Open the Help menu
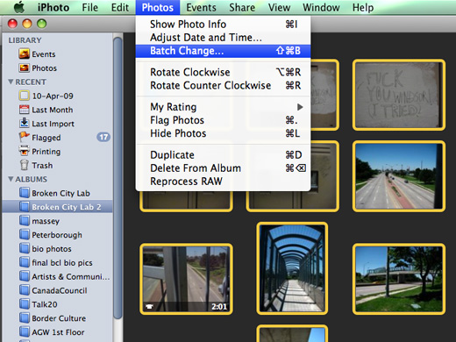This screenshot has height=342, width=456. pyautogui.click(x=363, y=7)
